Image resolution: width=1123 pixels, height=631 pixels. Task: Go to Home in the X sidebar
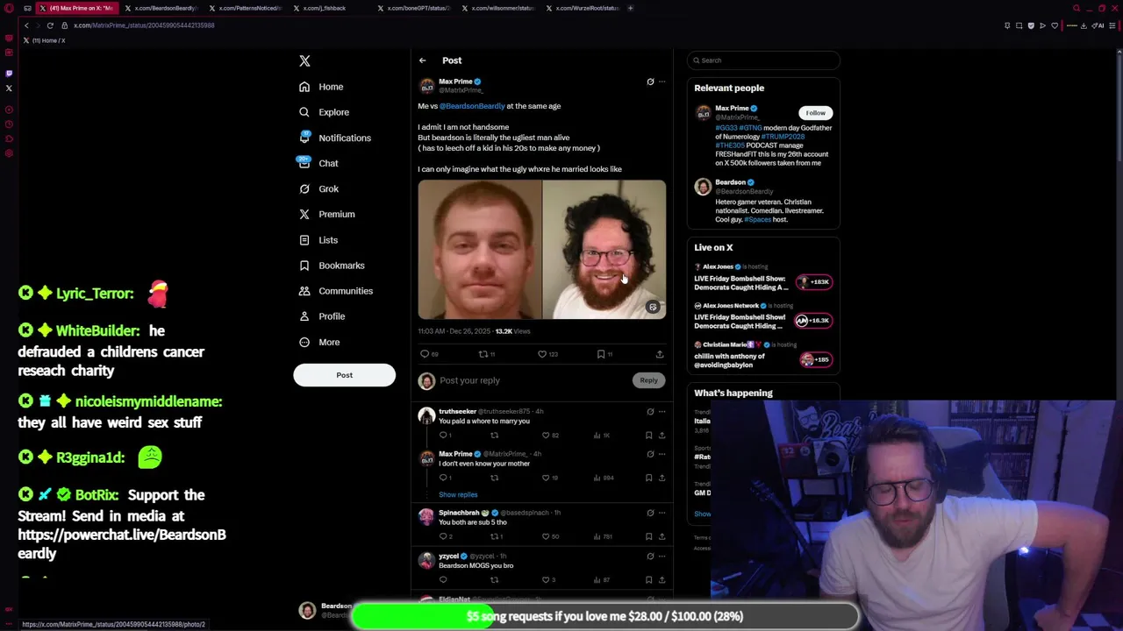[x=321, y=87]
